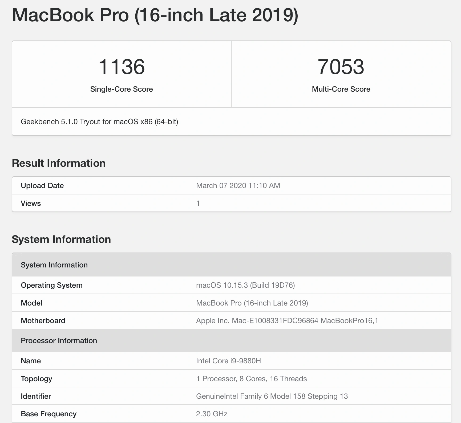Click the Operating System row label
The image size is (461, 423).
point(52,285)
